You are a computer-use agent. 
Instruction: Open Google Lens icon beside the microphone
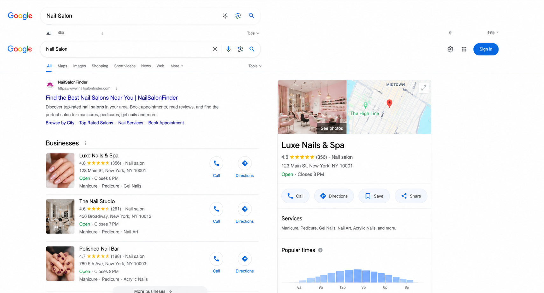tap(240, 49)
